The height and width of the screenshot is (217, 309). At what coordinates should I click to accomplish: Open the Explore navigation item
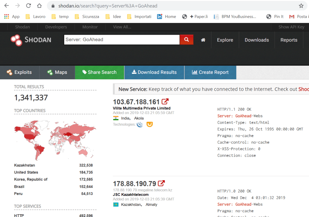coord(225,40)
